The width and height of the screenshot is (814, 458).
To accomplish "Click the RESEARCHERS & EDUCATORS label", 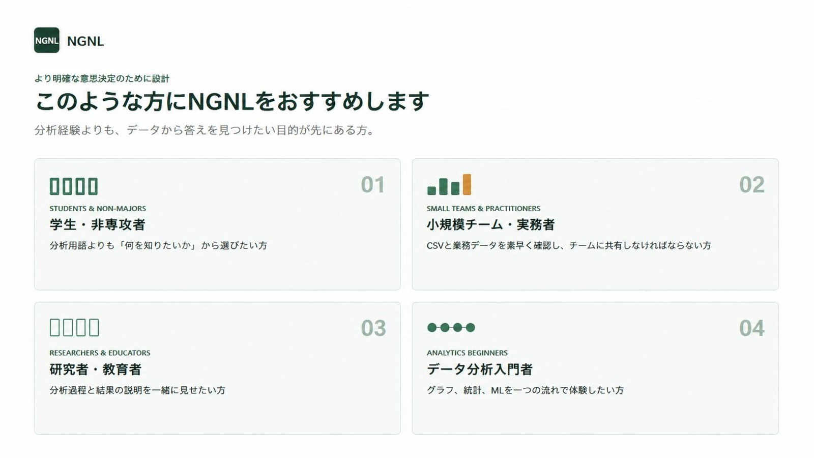I will pos(100,353).
